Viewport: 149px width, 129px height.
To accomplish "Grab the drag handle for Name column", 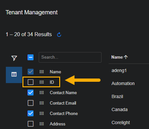I will pos(42,72).
